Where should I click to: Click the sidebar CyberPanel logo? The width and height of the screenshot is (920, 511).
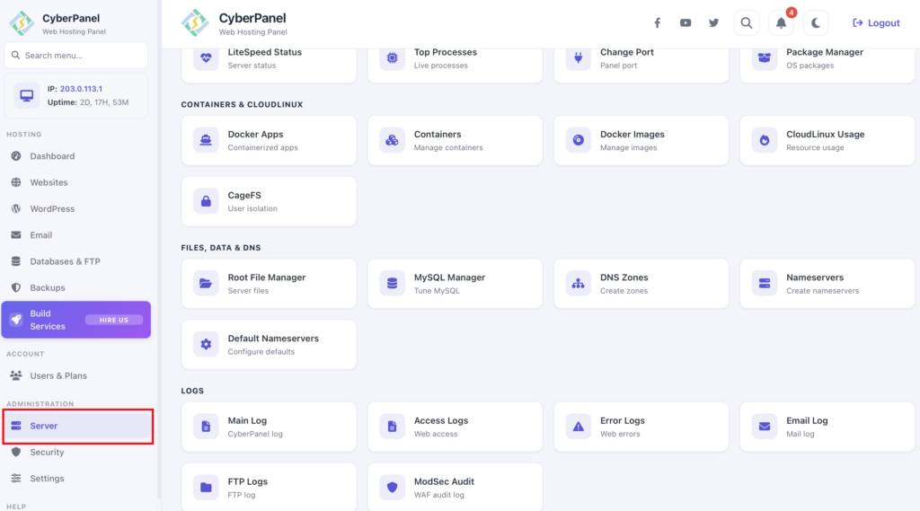[22, 22]
